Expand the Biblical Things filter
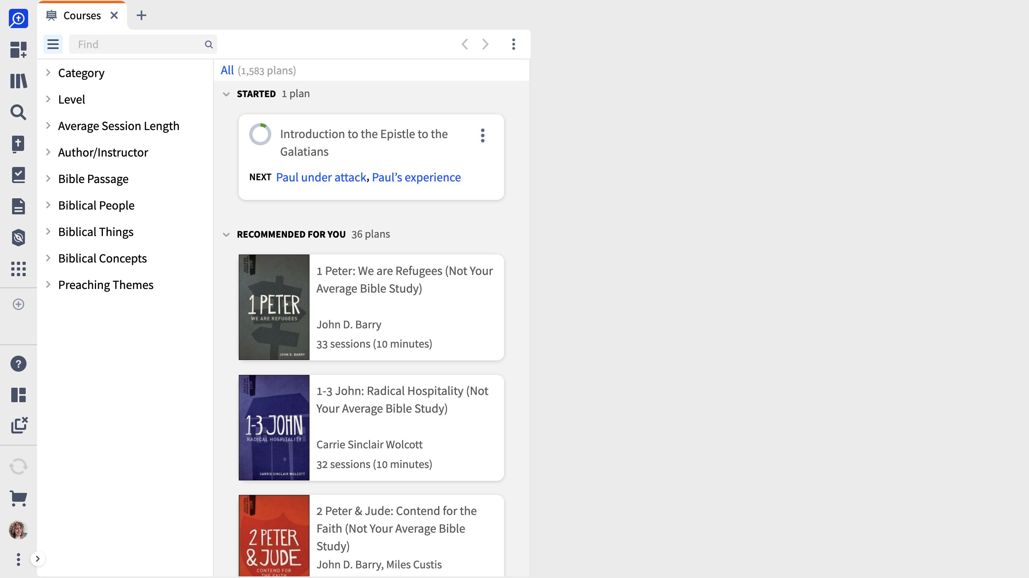 point(48,232)
